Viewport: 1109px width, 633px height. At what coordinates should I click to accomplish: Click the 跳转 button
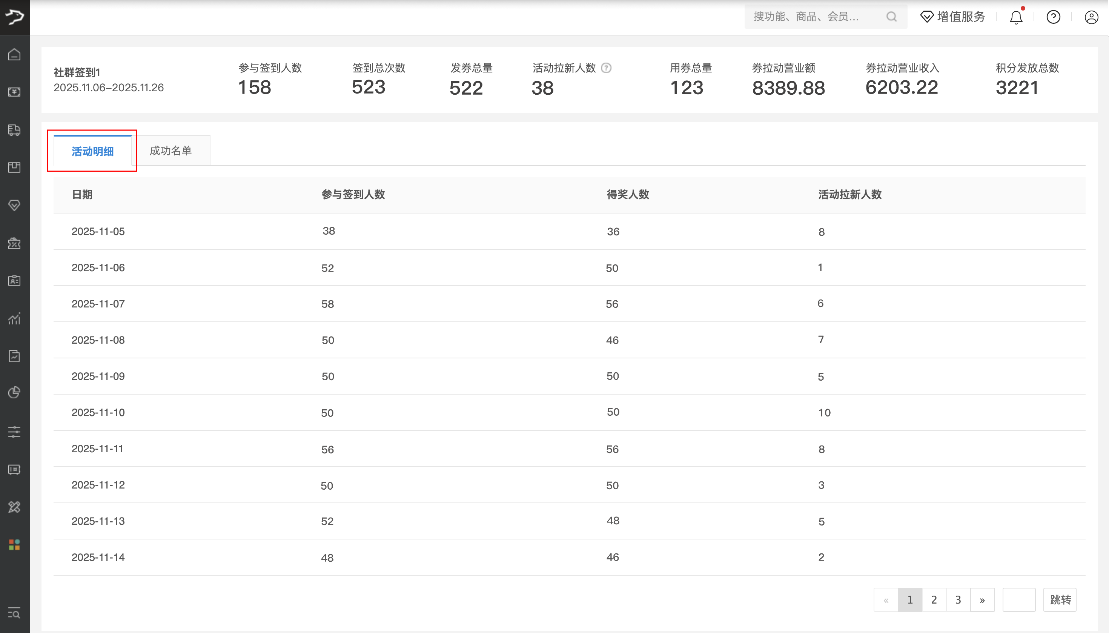tap(1060, 600)
